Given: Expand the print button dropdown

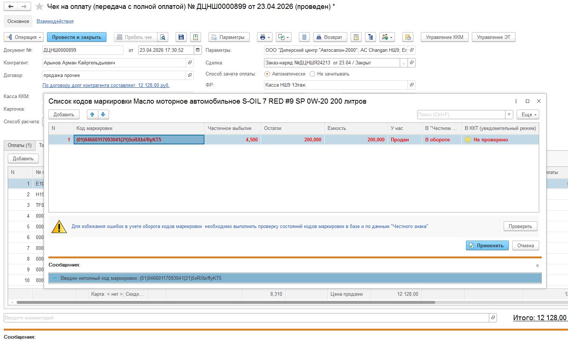Looking at the screenshot, I should pyautogui.click(x=265, y=37).
